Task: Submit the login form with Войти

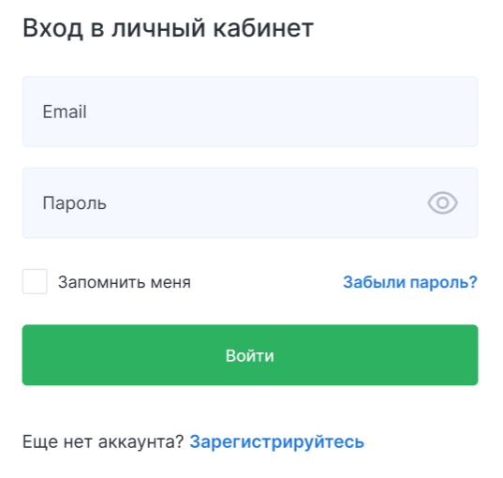Action: tap(250, 354)
